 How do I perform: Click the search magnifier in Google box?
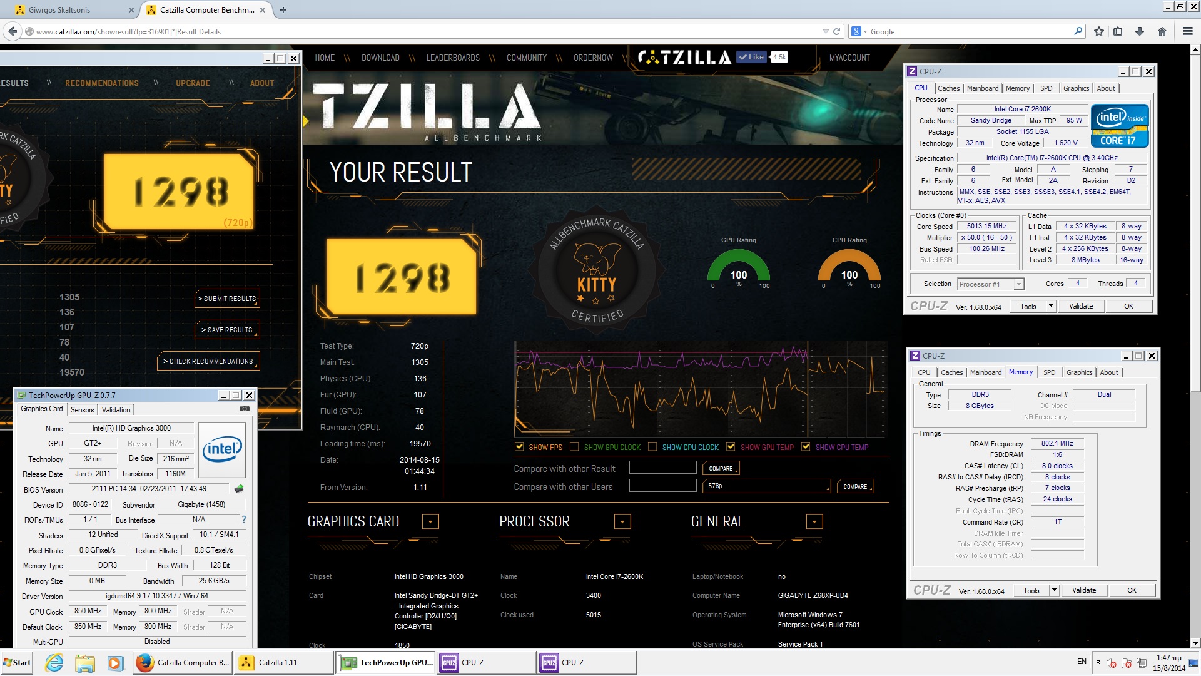click(x=1078, y=31)
